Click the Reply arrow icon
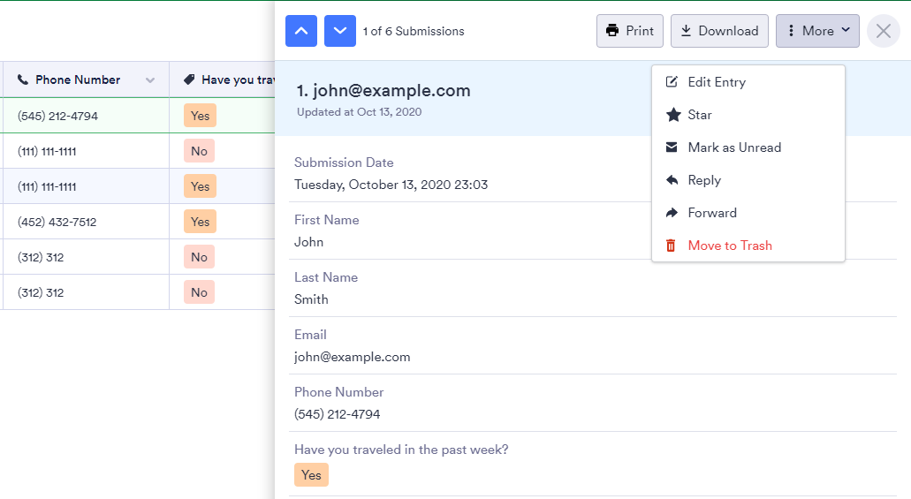 [672, 180]
